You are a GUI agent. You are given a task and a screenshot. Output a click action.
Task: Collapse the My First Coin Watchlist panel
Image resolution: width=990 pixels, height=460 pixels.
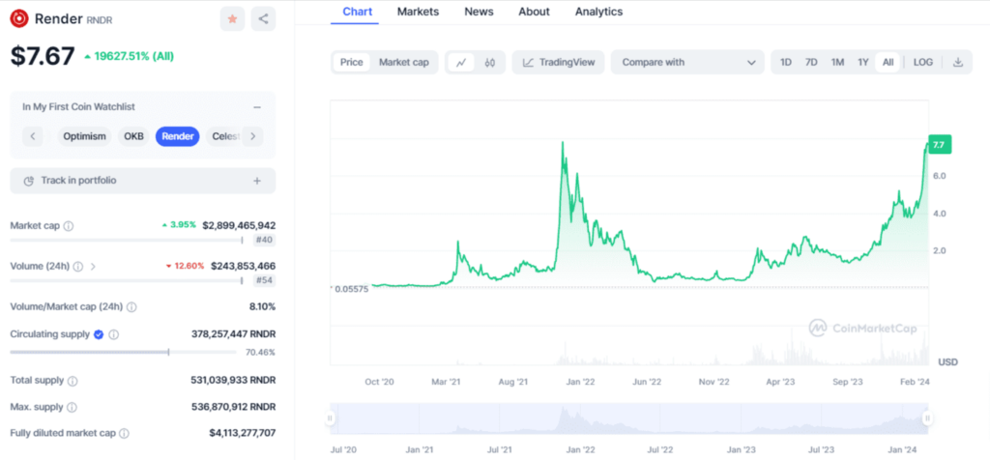(x=257, y=107)
